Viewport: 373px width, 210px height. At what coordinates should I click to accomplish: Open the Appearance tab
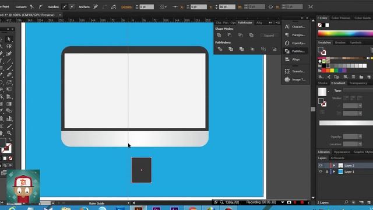[342, 152]
